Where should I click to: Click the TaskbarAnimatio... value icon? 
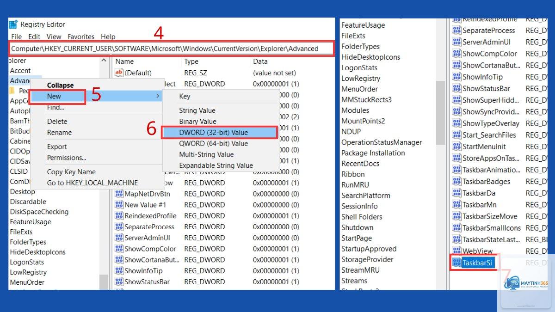456,170
